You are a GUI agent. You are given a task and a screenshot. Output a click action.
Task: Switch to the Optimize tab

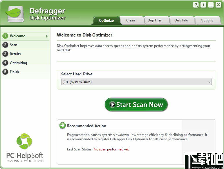pos(106,21)
